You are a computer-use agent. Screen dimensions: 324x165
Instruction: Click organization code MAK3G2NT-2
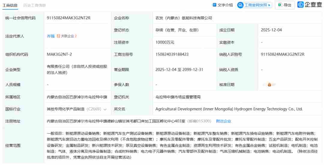click(59, 54)
